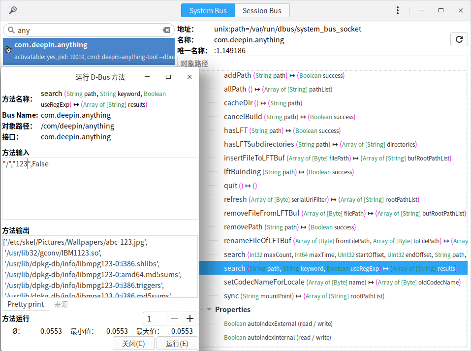Switch to the Session Bus tab

pos(262,10)
